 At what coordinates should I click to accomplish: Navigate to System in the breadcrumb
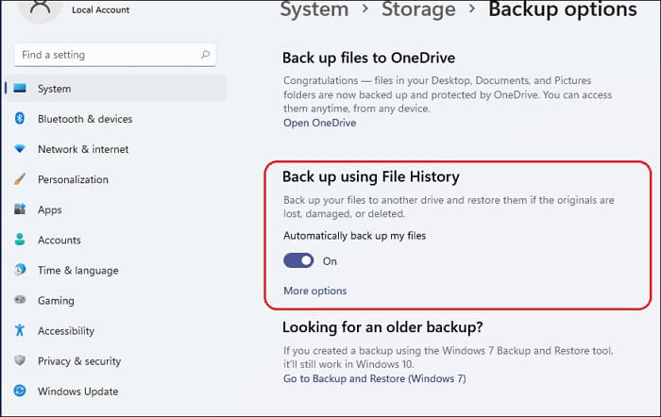(314, 10)
